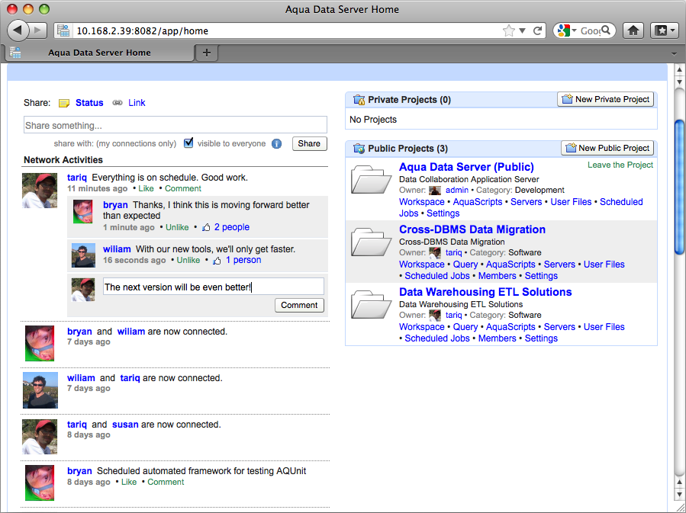Click the thumbs-up icon next to 2 people
This screenshot has height=513, width=686.
point(206,227)
